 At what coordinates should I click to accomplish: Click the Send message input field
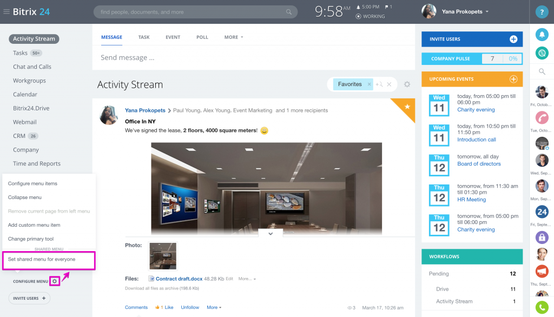[254, 57]
